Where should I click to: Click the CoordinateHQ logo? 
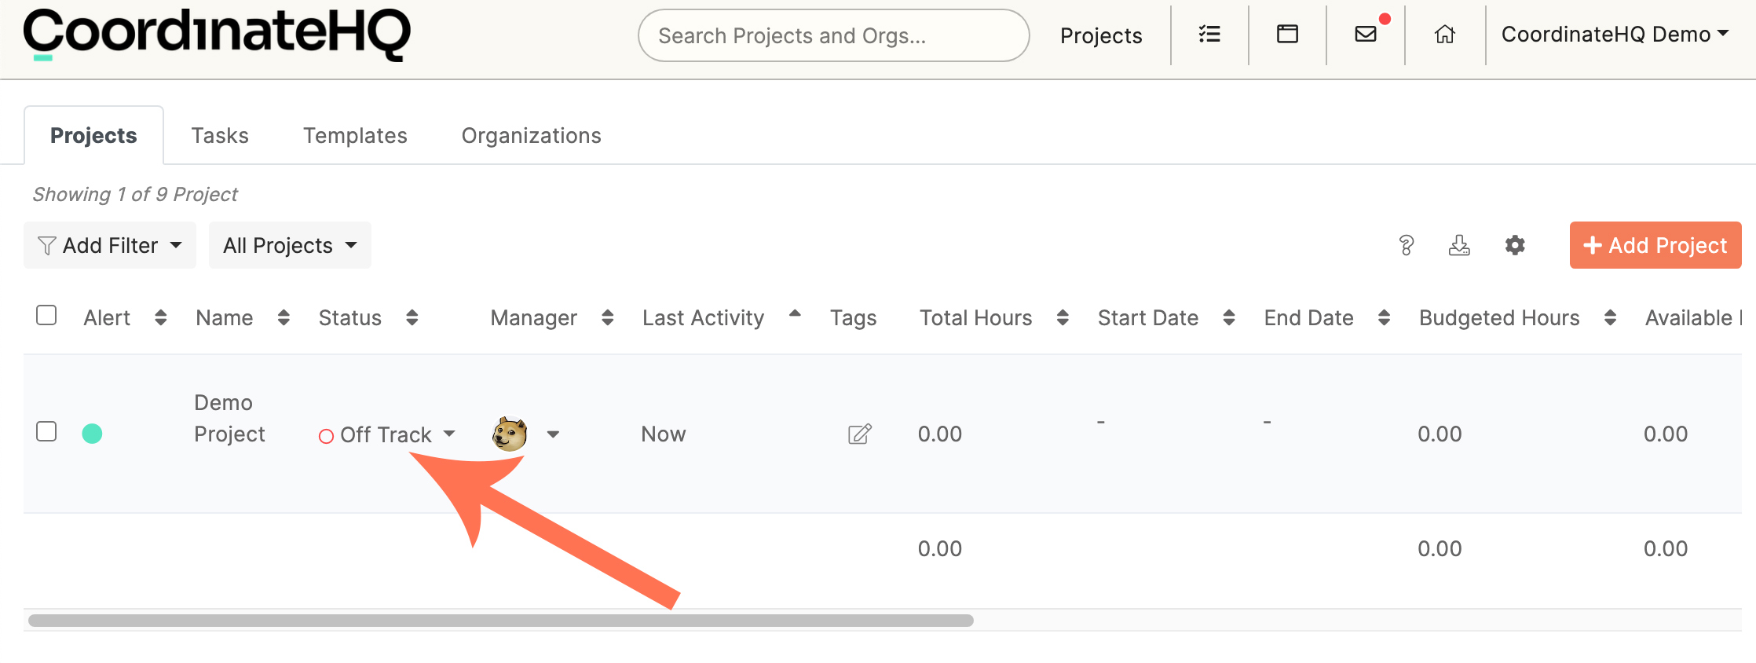[x=217, y=35]
